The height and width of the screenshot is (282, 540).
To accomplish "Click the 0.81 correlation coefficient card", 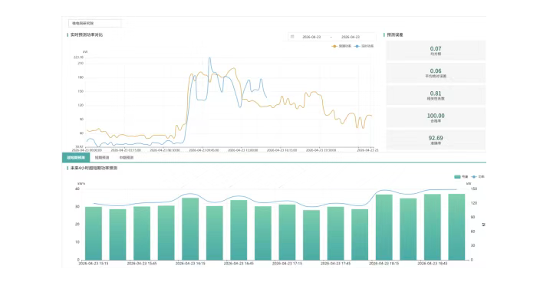I will pos(436,95).
